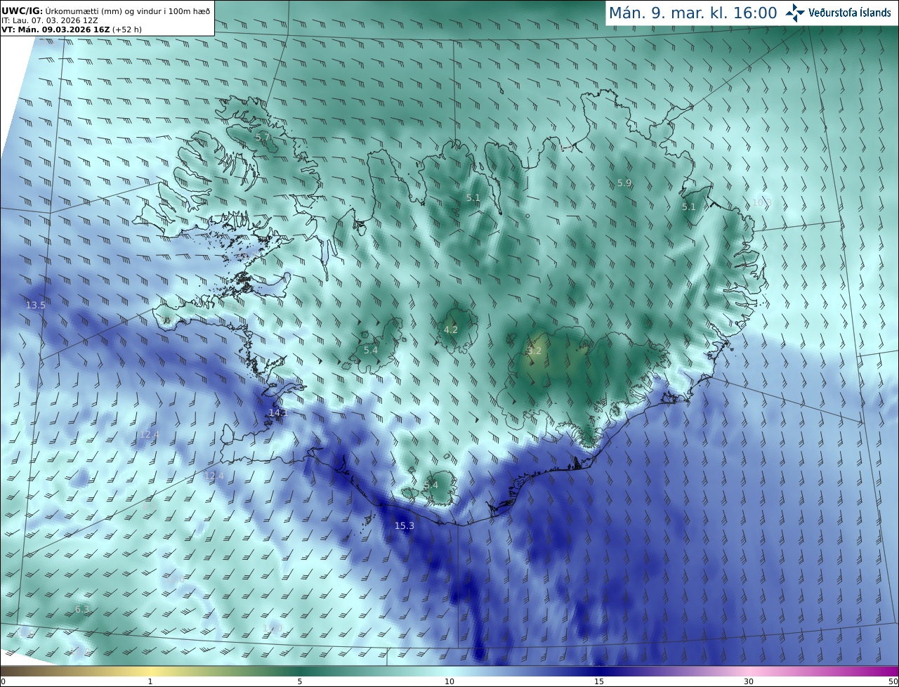
Task: Click the 5.9 value in the northeast
Action: [x=624, y=183]
